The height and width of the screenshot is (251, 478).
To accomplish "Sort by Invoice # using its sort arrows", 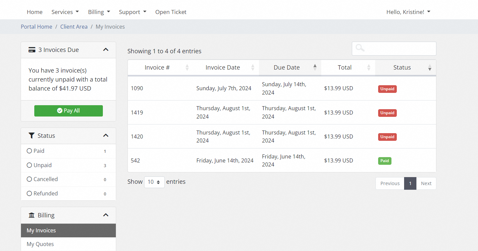I will coord(187,68).
